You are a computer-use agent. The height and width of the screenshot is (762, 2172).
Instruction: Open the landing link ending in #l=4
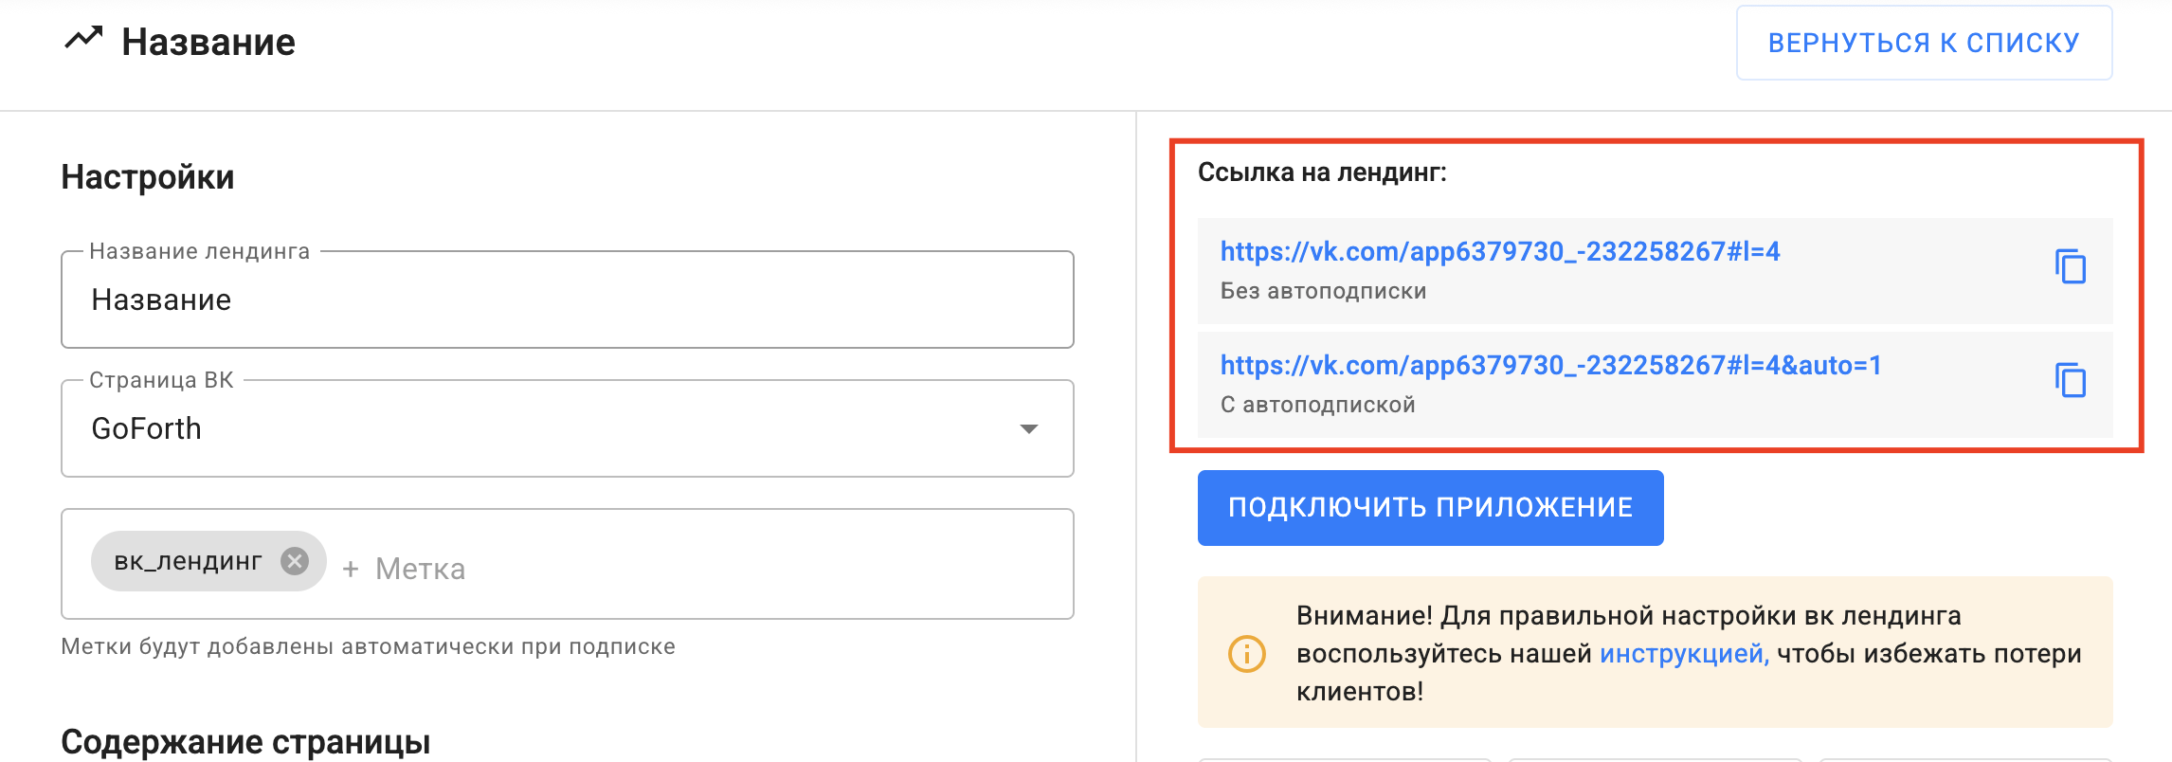coord(1499,251)
